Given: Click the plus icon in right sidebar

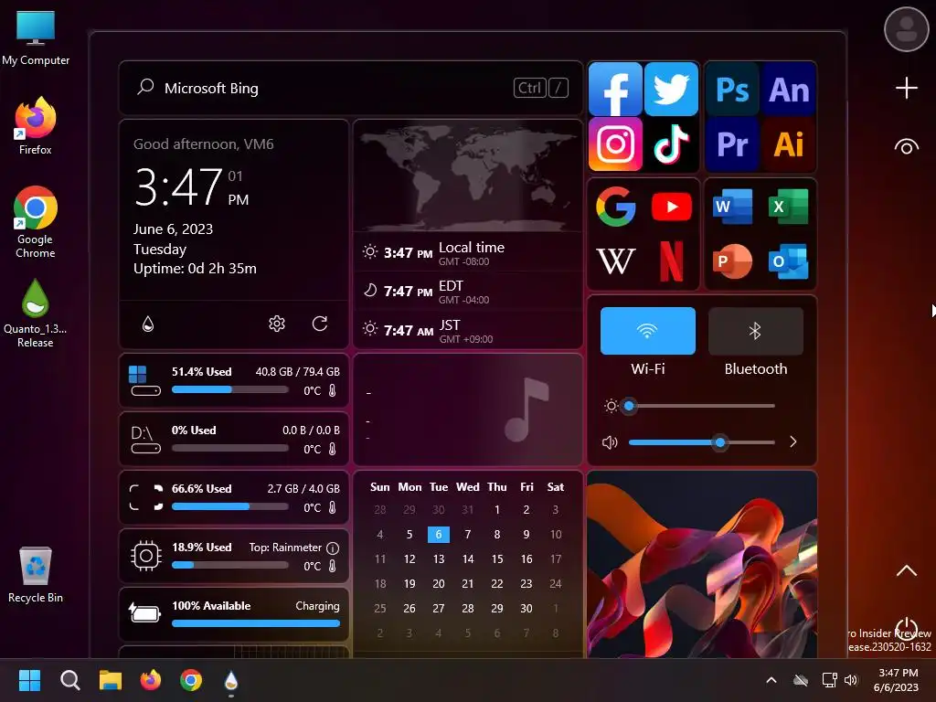Looking at the screenshot, I should click(x=906, y=88).
